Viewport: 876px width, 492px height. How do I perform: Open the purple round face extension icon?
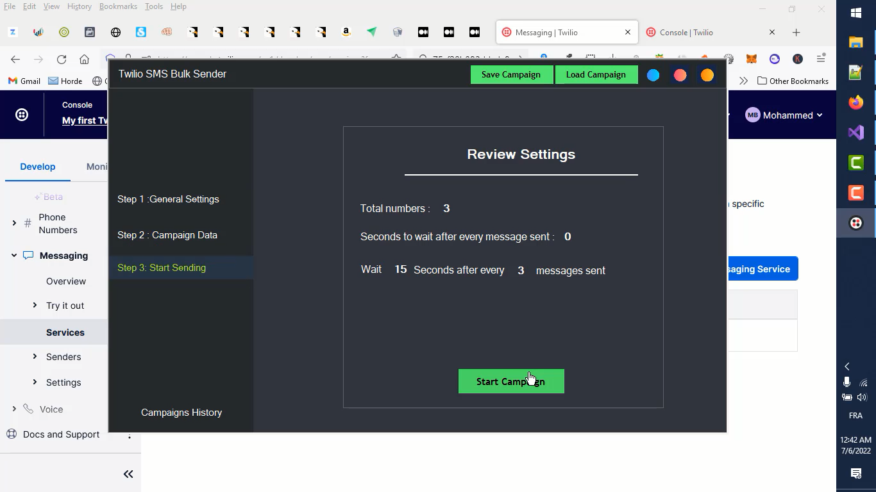(x=775, y=59)
